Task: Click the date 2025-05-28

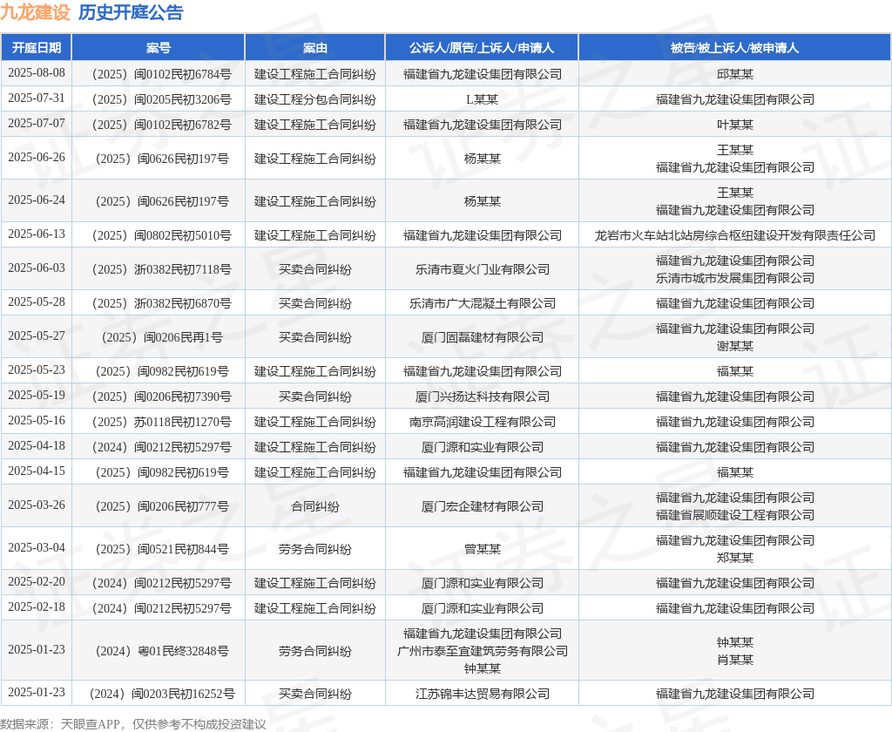Action: tap(37, 302)
